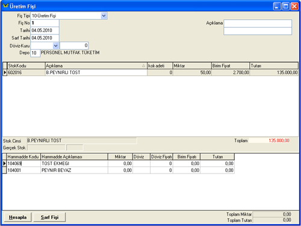Viewport: 301px width, 226px height.
Task: Click the Hammadde Açıklaması column header
Action: 74,157
